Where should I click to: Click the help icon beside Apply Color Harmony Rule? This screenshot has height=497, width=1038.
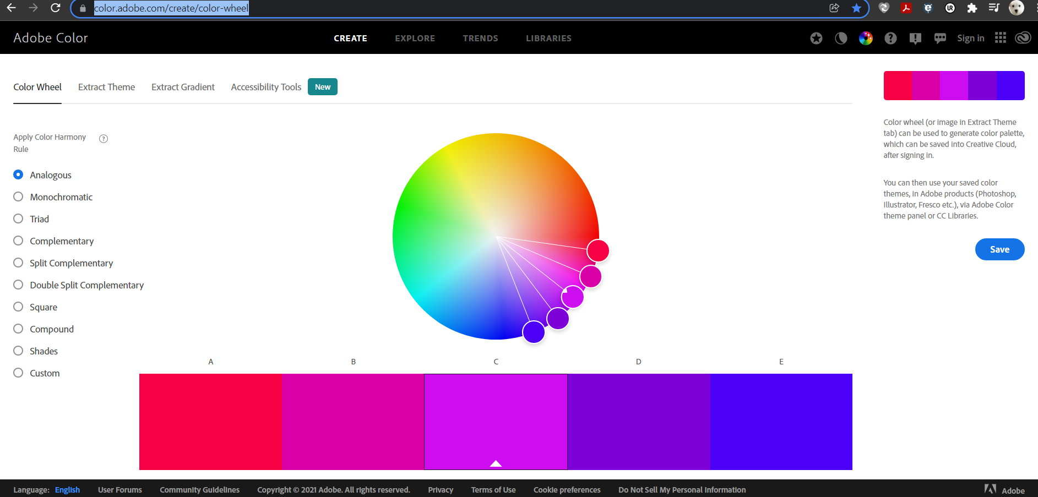pos(104,139)
